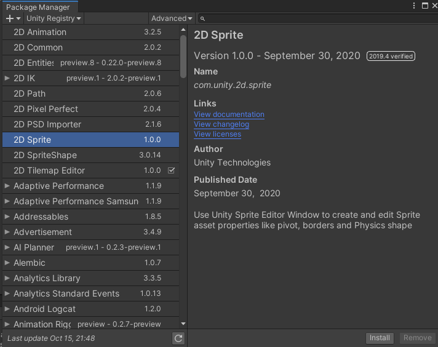
Task: Click the 2D Tilemap Editor installed checkmark
Action: pyautogui.click(x=171, y=170)
